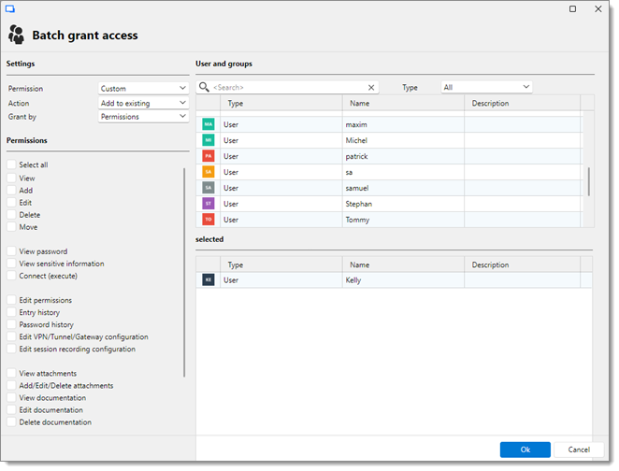Check Edit VPN/Tunnel/Gateway configuration
This screenshot has width=619, height=471.
point(11,336)
